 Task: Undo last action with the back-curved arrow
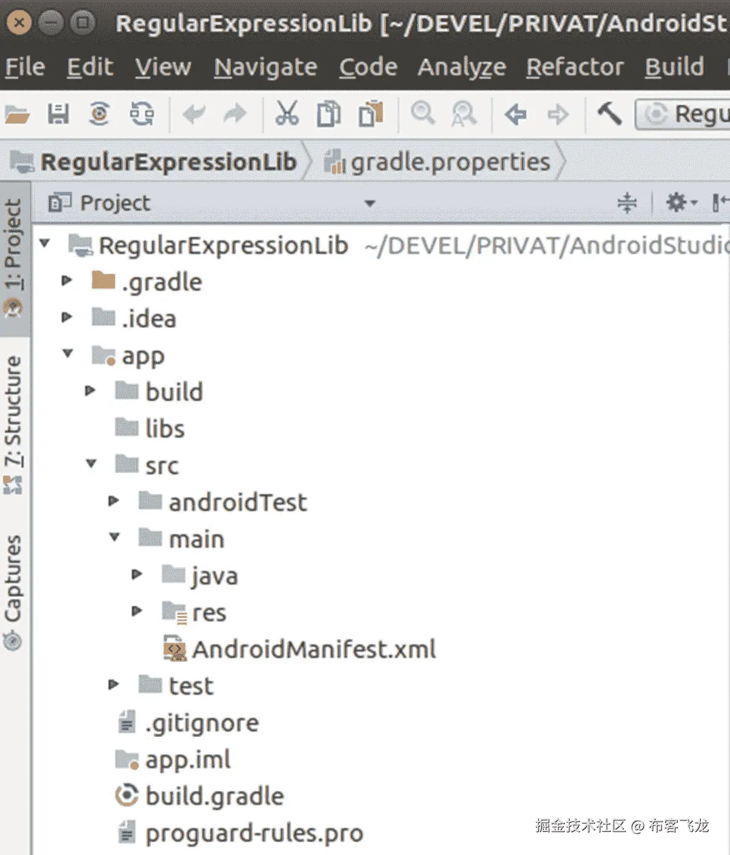(195, 114)
